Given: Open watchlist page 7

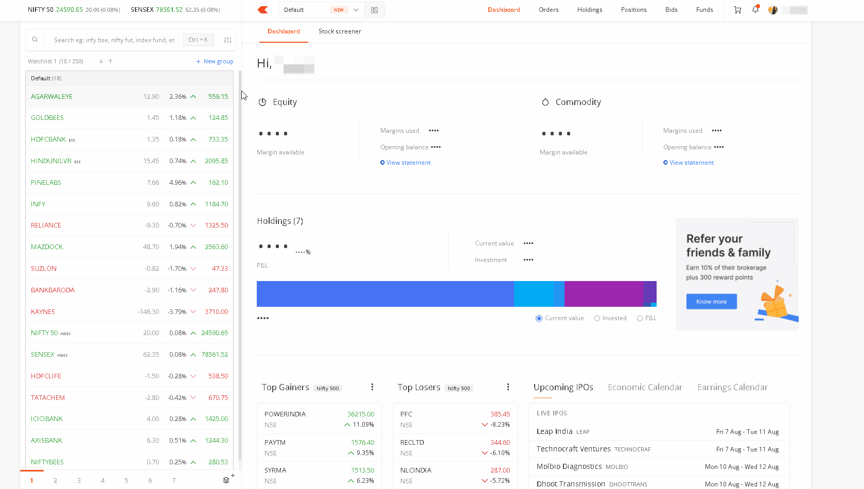Looking at the screenshot, I should point(174,481).
